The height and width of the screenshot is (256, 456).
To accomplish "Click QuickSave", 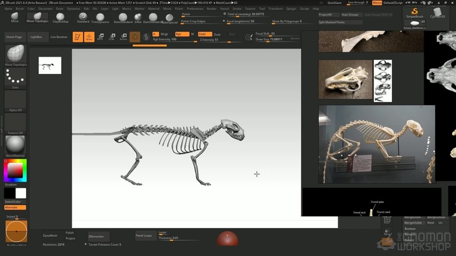I will [335, 2].
